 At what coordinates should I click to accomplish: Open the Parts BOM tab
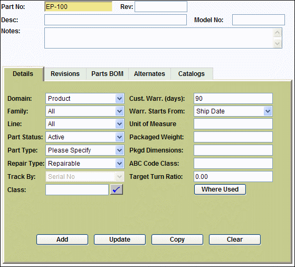tap(108, 74)
